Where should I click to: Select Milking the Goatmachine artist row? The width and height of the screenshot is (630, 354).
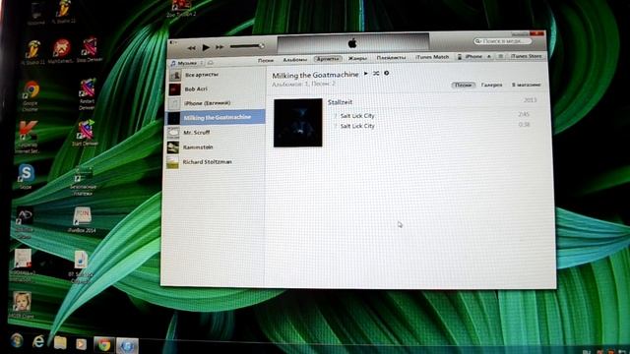tap(216, 117)
